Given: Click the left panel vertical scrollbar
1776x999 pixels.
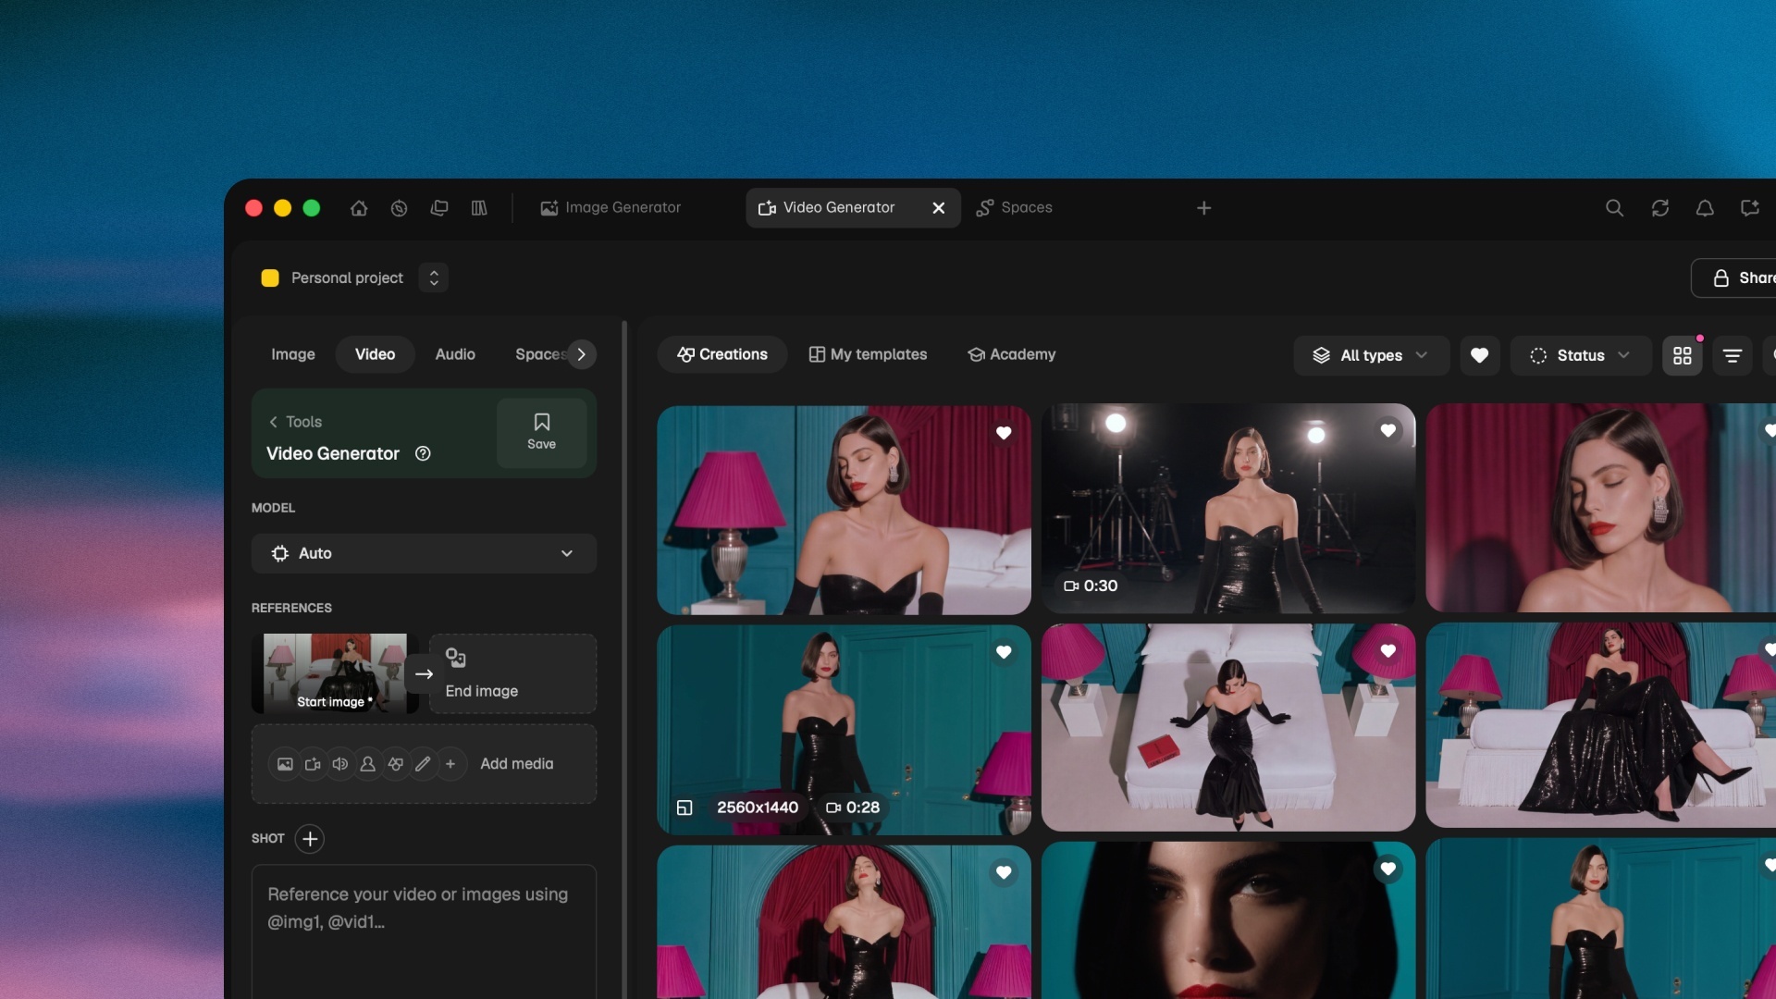Looking at the screenshot, I should (624, 660).
